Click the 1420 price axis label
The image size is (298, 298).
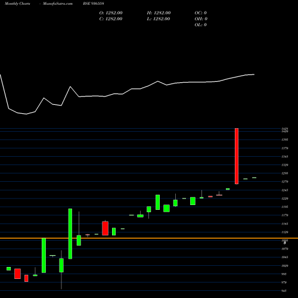point(285,131)
